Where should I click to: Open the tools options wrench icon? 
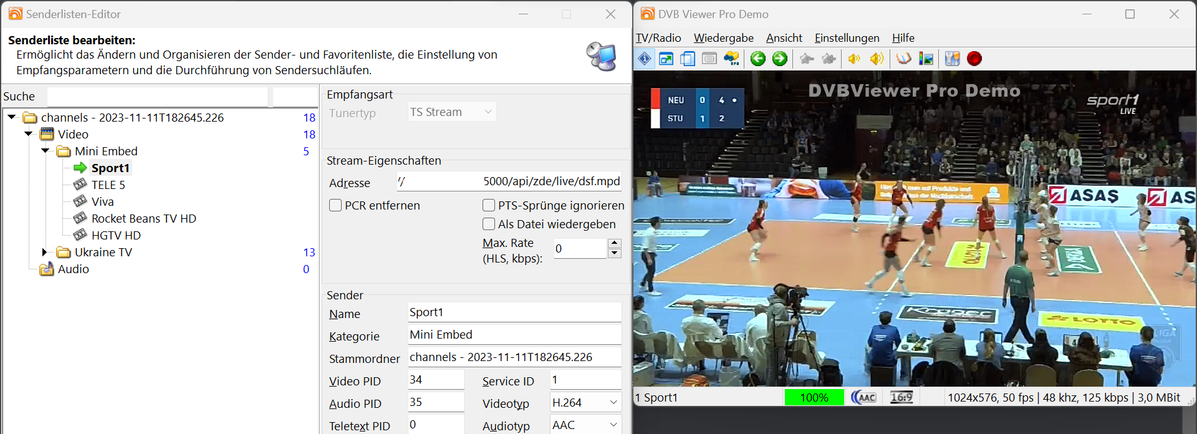pyautogui.click(x=952, y=59)
